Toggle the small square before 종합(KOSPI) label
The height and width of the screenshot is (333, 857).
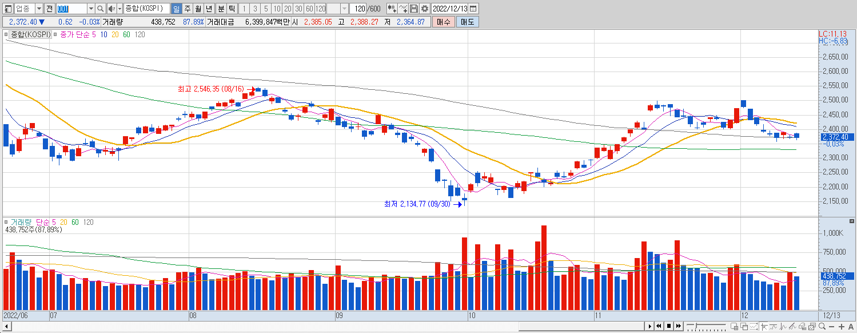coord(6,35)
